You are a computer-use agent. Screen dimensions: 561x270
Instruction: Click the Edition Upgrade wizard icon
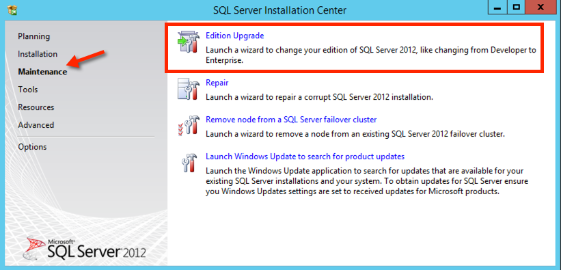click(188, 42)
